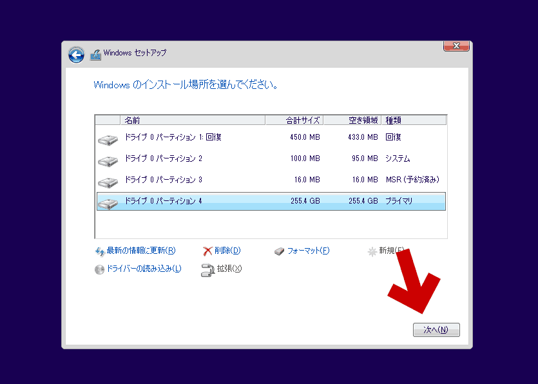Click the blue back arrow icon
This screenshot has width=538, height=384.
click(x=76, y=55)
